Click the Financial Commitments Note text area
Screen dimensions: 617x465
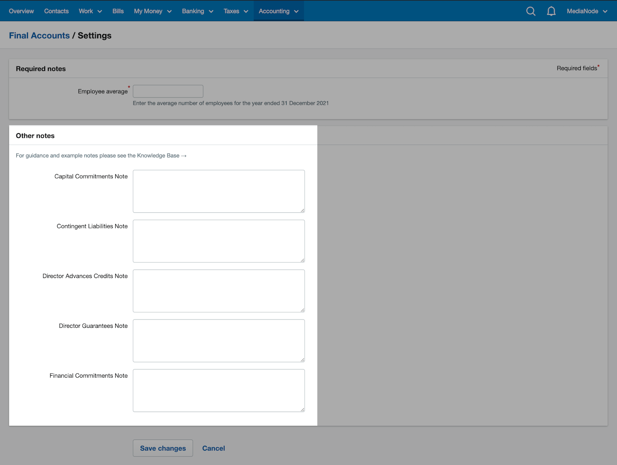tap(218, 390)
